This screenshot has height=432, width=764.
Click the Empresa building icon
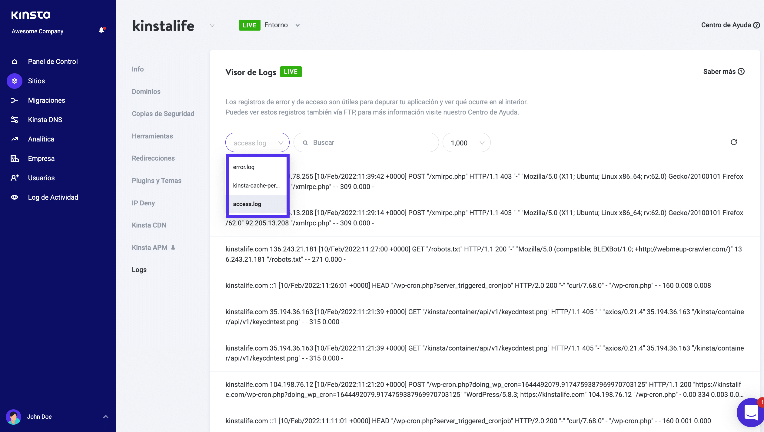(15, 158)
